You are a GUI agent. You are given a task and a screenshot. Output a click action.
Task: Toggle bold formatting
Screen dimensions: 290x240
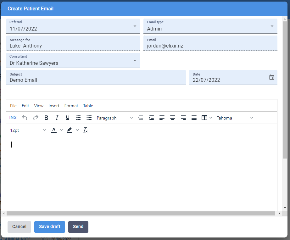(46, 118)
